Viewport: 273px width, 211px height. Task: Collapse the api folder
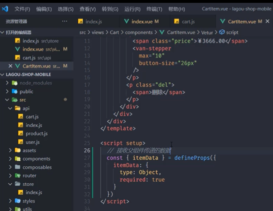10,108
